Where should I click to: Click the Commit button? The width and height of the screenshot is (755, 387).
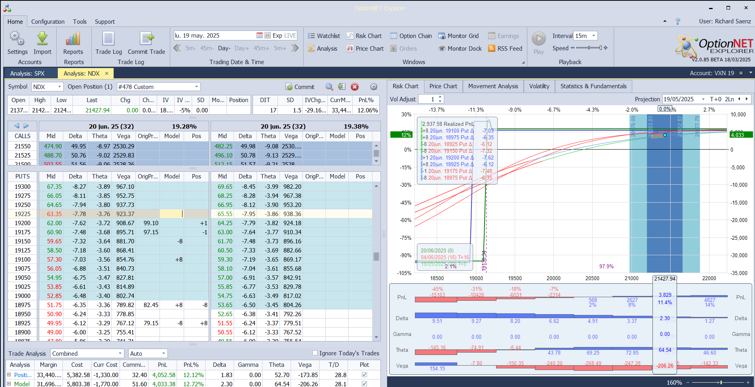(300, 87)
